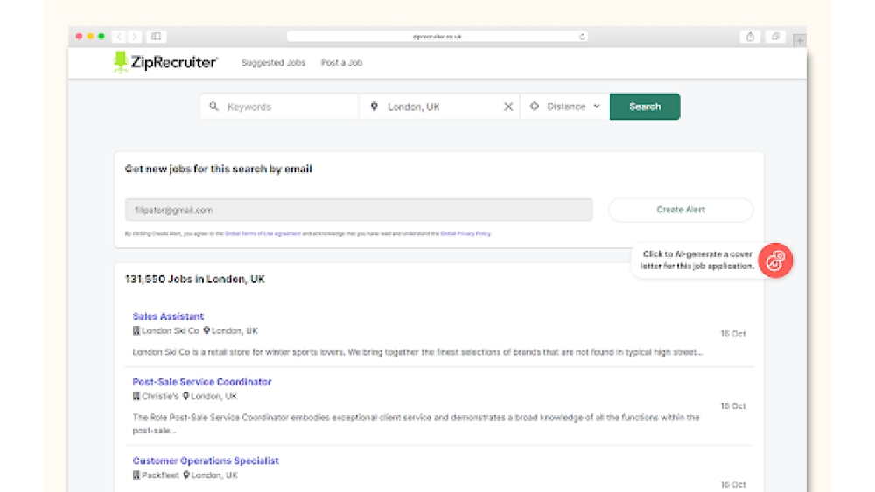Click the date on Sales Assistant listing
Viewport: 875px width, 492px height.
(x=732, y=334)
